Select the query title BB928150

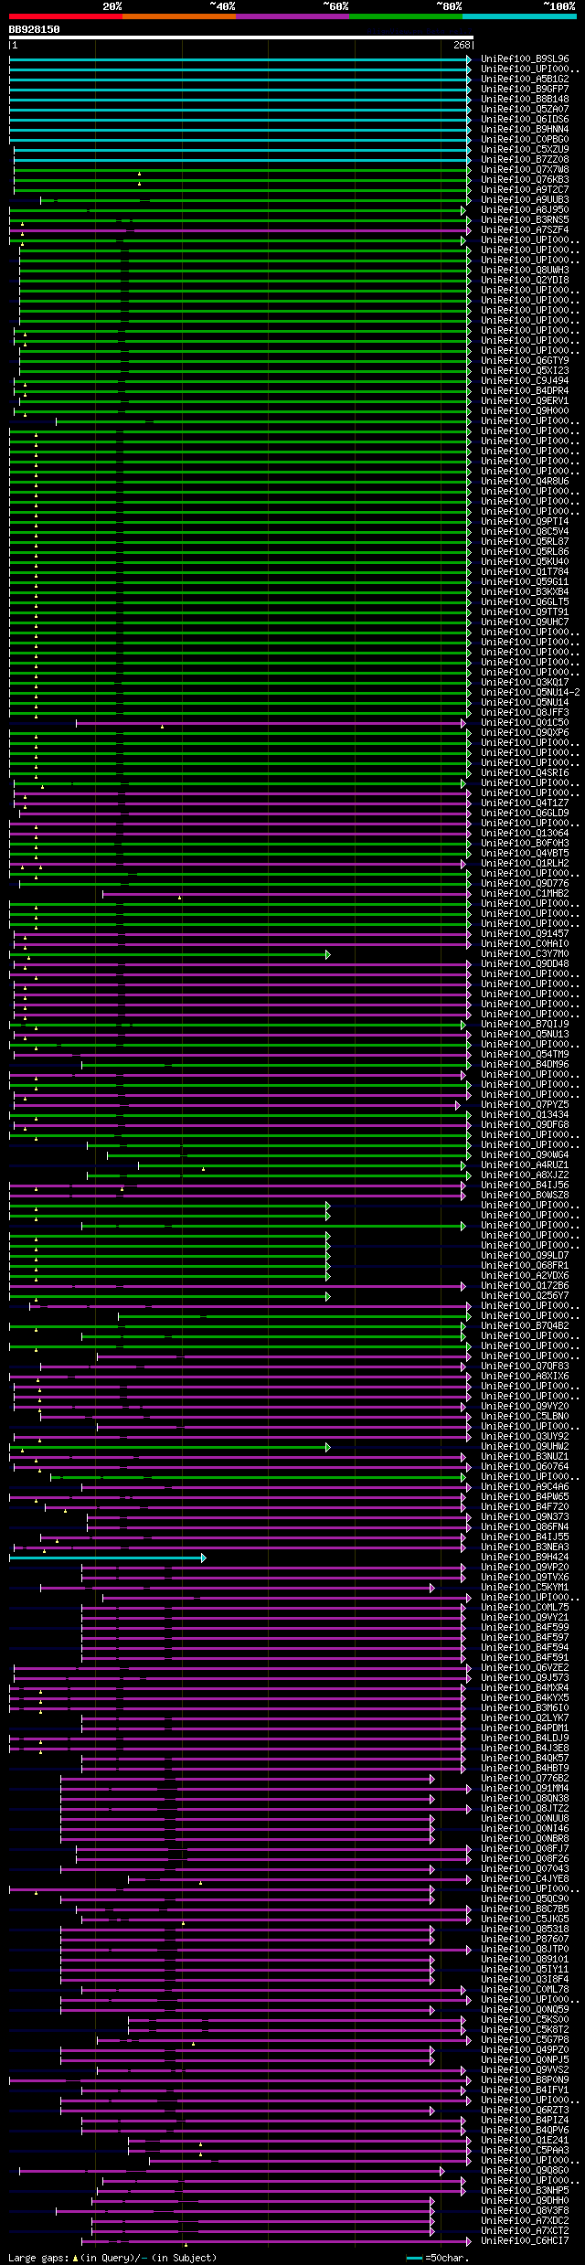pos(35,29)
